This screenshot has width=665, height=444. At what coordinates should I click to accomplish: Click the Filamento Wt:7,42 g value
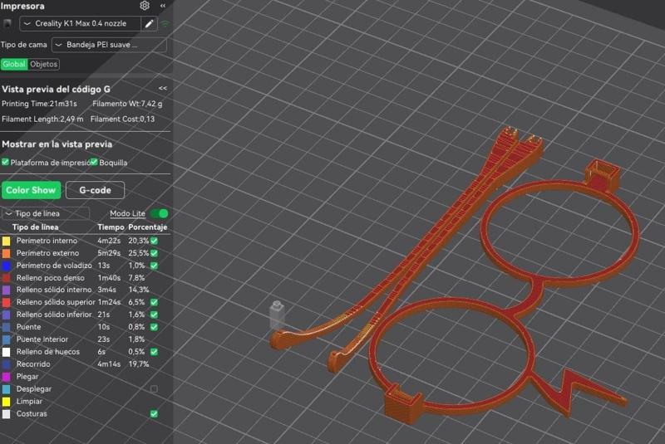127,104
